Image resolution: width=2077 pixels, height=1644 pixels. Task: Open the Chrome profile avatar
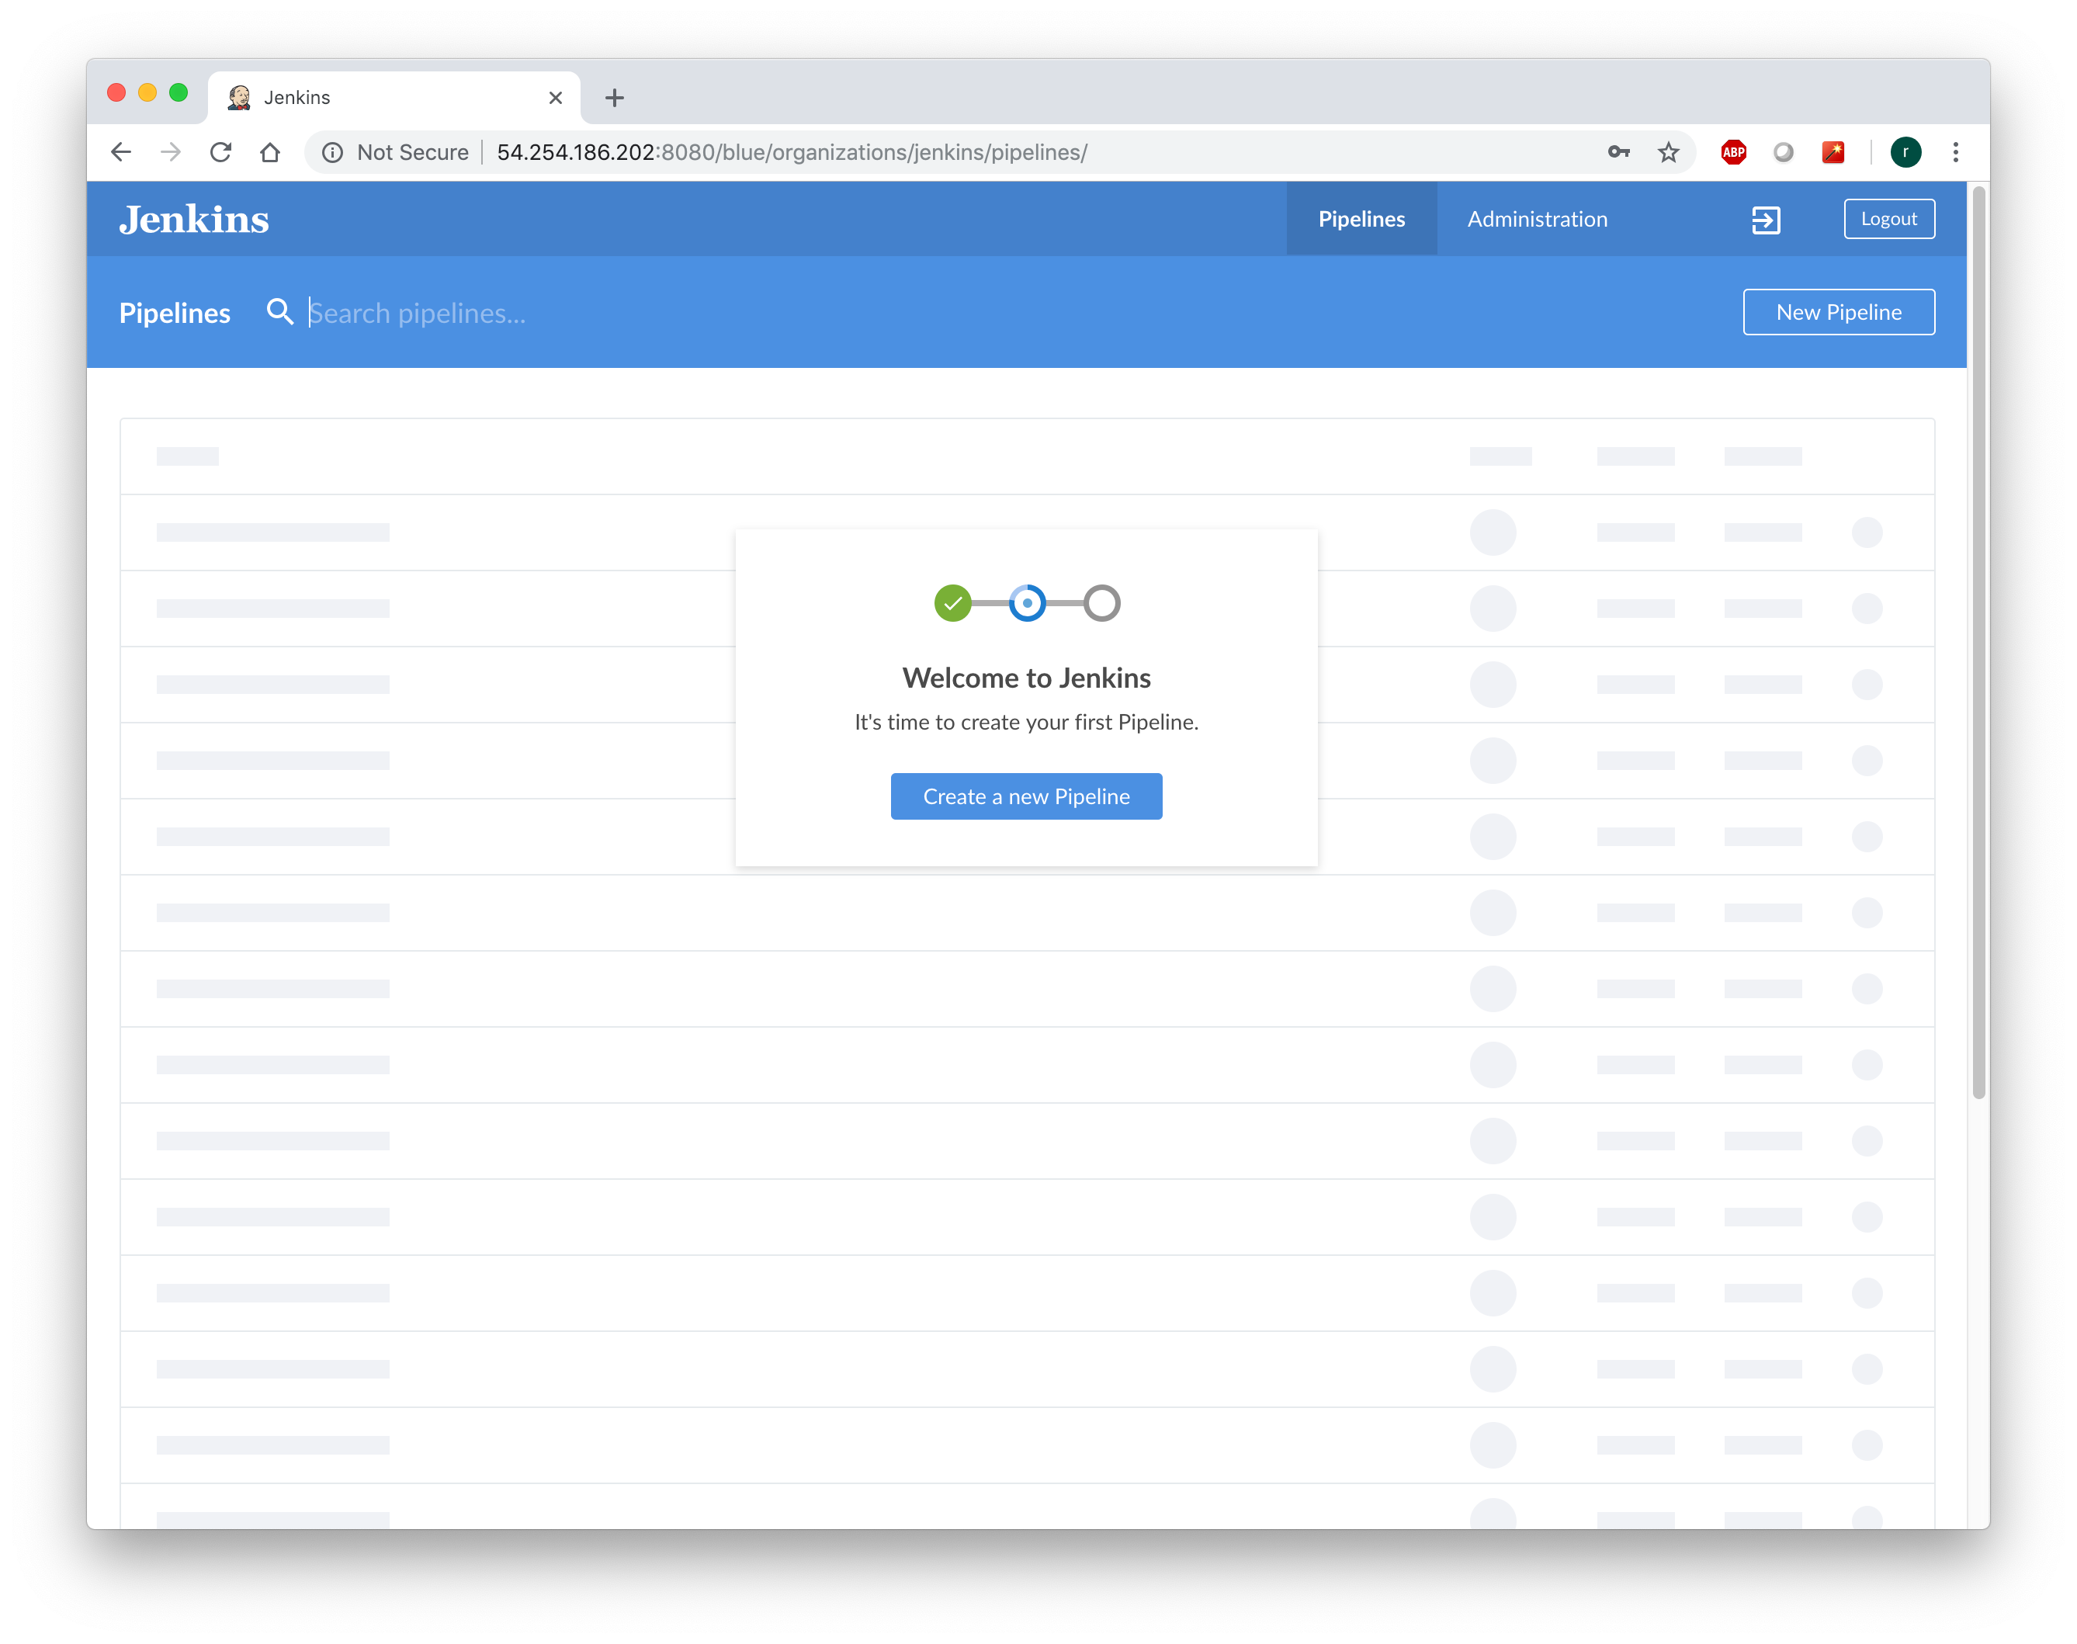(1905, 152)
